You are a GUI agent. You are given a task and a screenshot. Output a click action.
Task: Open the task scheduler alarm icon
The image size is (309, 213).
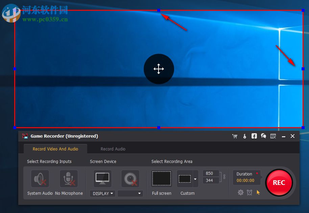249,192
